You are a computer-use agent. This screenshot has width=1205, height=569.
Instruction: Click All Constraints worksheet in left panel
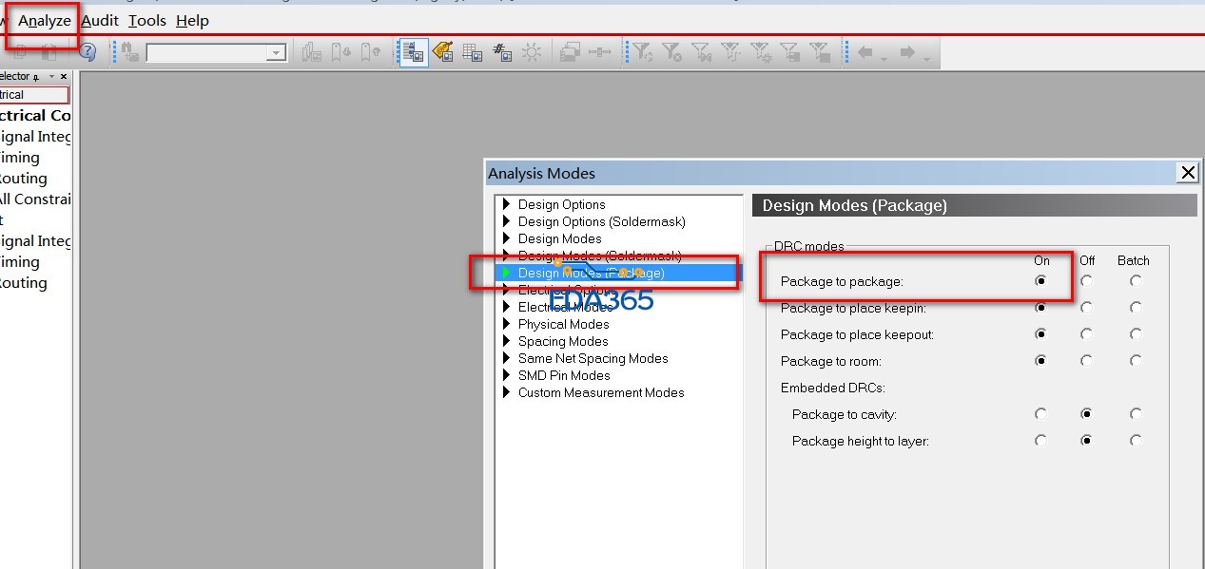tap(35, 199)
